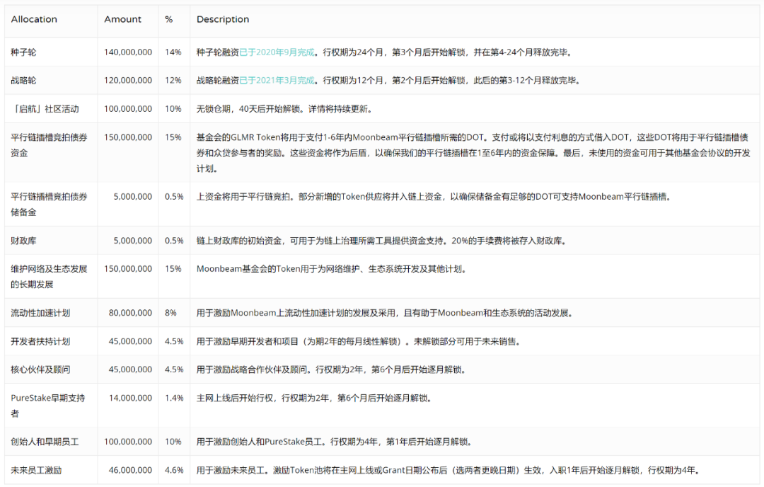Select the 12% percentage cell
The width and height of the screenshot is (764, 487).
click(x=173, y=81)
